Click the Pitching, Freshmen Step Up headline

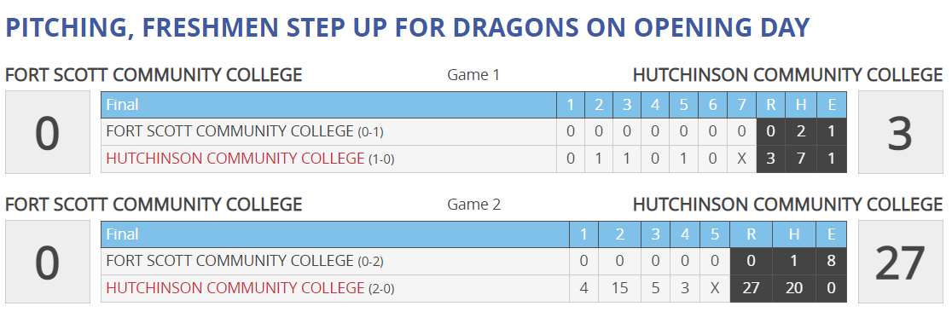pos(408,28)
